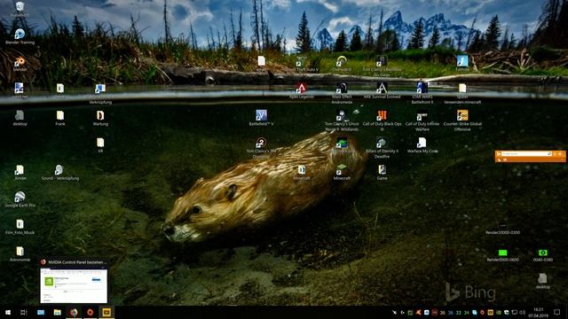568x319 pixels.
Task: Open File Explorer from the taskbar
Action: point(57,312)
